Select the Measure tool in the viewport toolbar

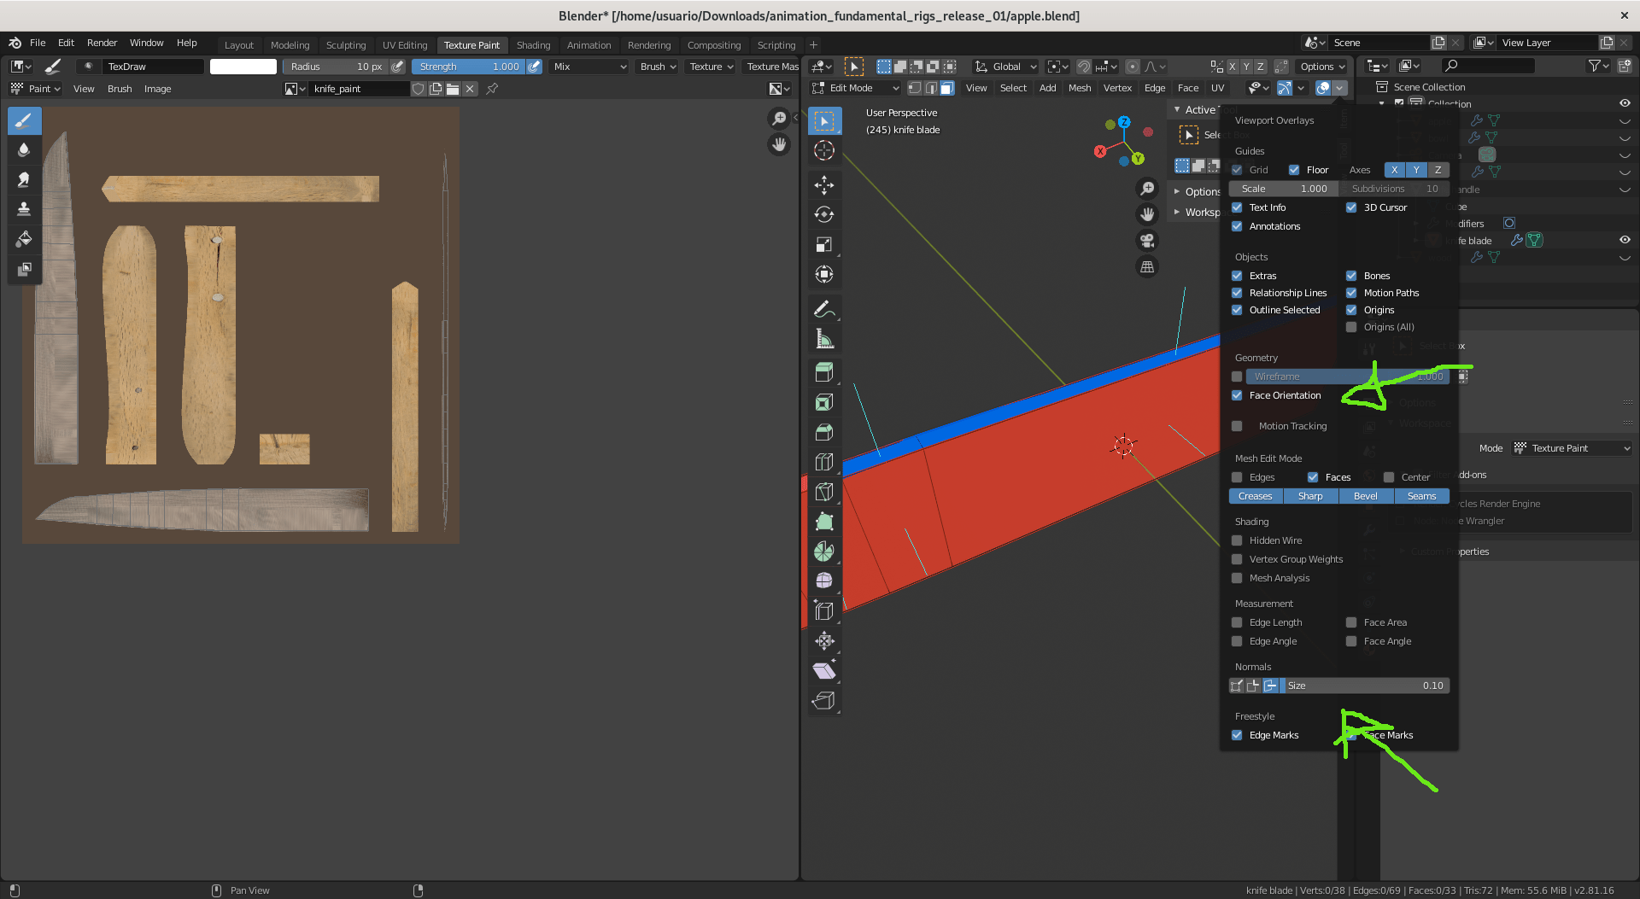[x=824, y=337]
